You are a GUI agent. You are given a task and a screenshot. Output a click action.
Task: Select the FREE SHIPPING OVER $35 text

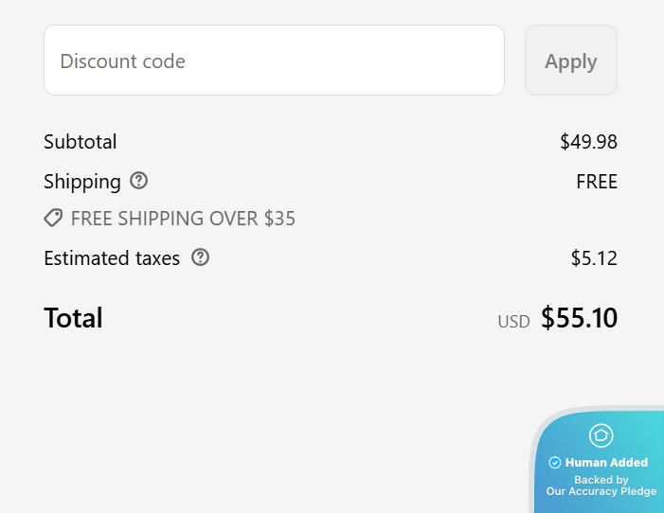(x=183, y=219)
